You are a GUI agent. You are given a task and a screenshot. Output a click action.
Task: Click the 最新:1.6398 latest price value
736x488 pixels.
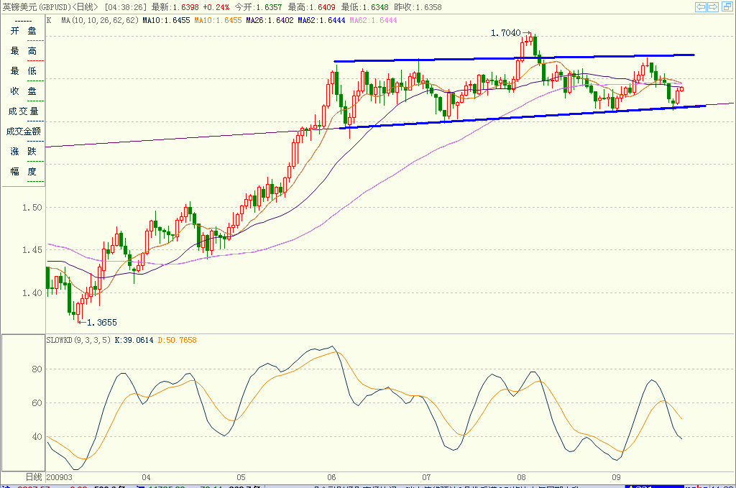click(x=175, y=7)
